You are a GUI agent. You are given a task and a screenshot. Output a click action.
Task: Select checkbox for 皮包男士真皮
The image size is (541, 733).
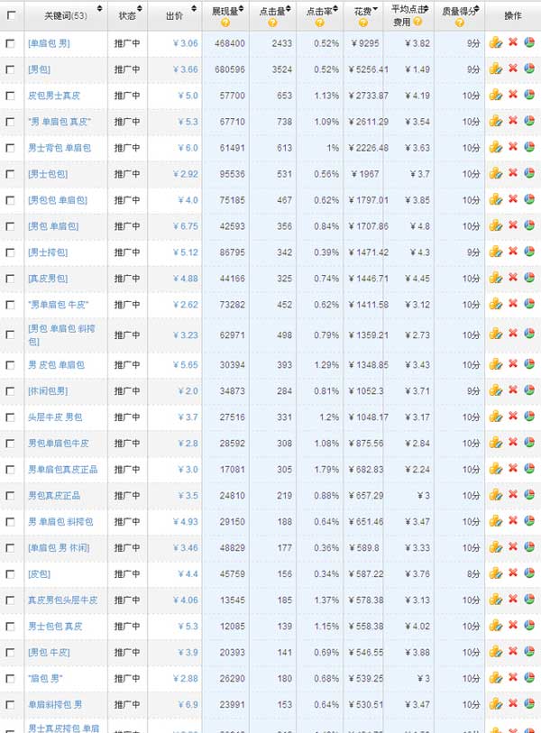click(x=10, y=96)
